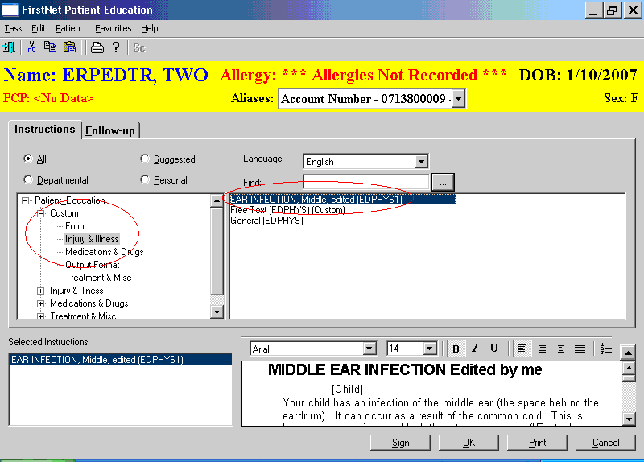
Task: Click the Sc toolbar item
Action: point(139,48)
